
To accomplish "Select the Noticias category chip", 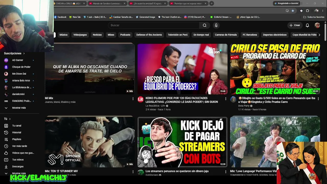I will (x=97, y=35).
